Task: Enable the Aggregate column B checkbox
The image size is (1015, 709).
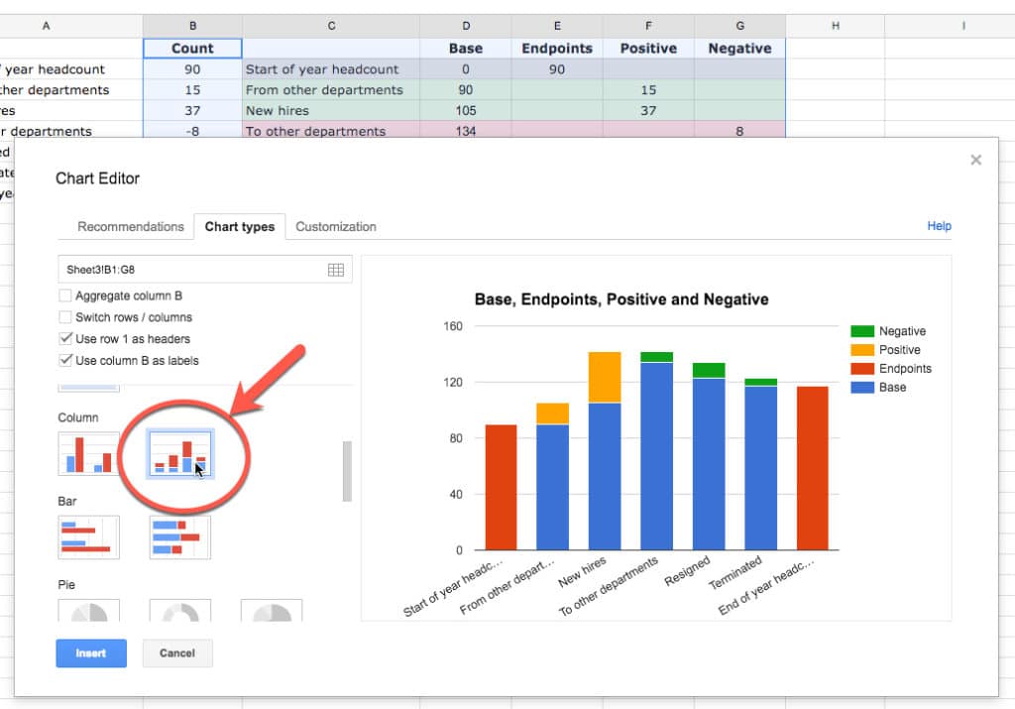Action: pyautogui.click(x=65, y=295)
